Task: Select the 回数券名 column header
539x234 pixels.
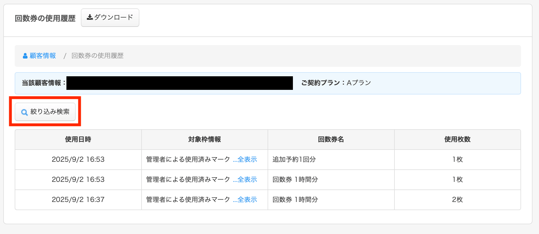Action: pos(331,140)
